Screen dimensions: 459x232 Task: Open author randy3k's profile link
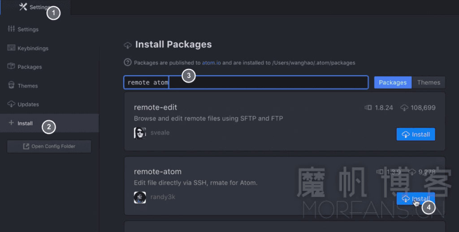point(163,197)
